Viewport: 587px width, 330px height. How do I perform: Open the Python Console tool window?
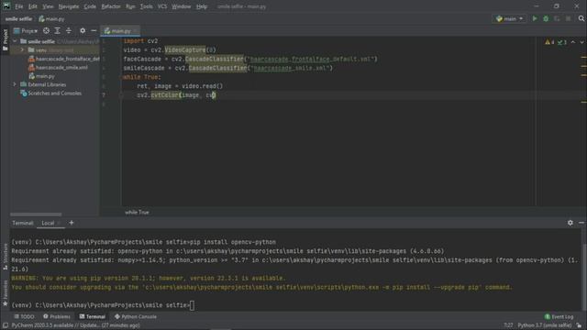136,316
